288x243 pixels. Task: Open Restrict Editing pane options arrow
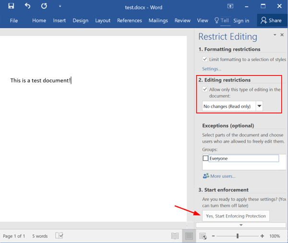click(275, 35)
